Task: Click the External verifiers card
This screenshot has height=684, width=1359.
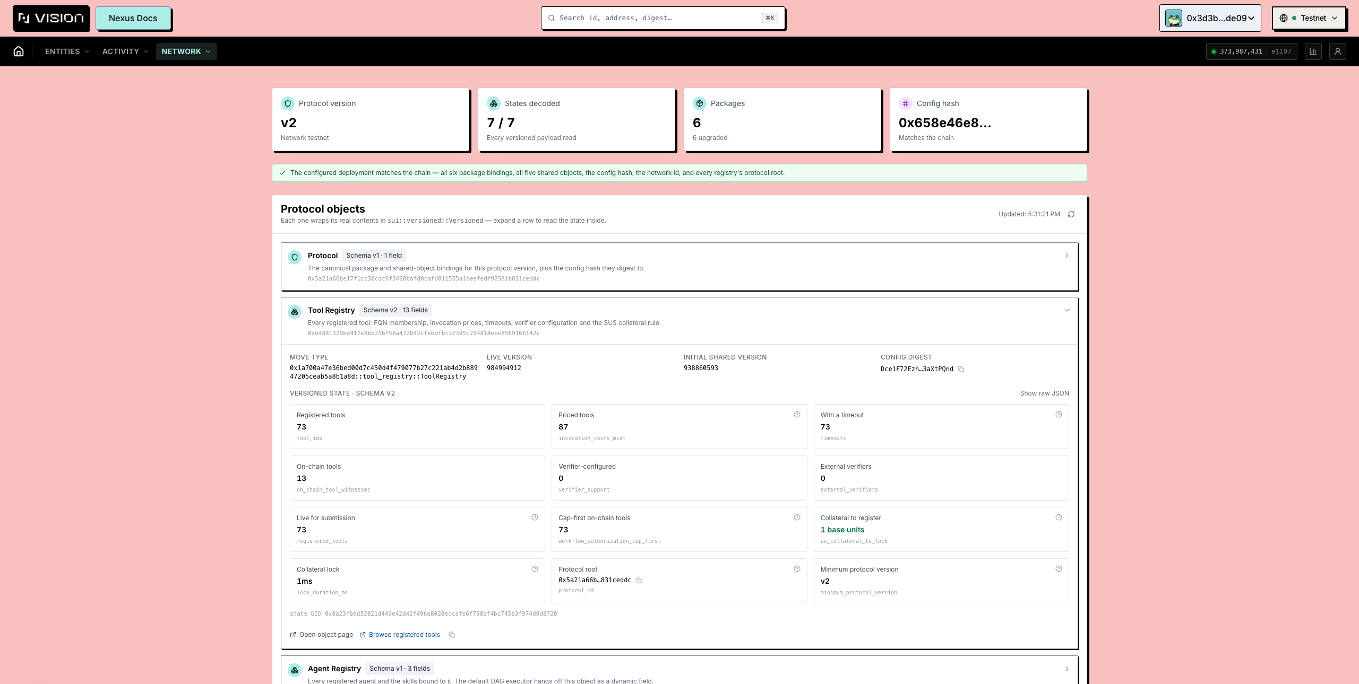Action: pos(941,478)
